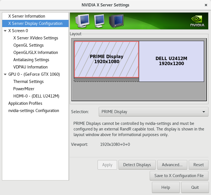Click the Detect Displays button
The height and width of the screenshot is (195, 211).
(x=137, y=165)
